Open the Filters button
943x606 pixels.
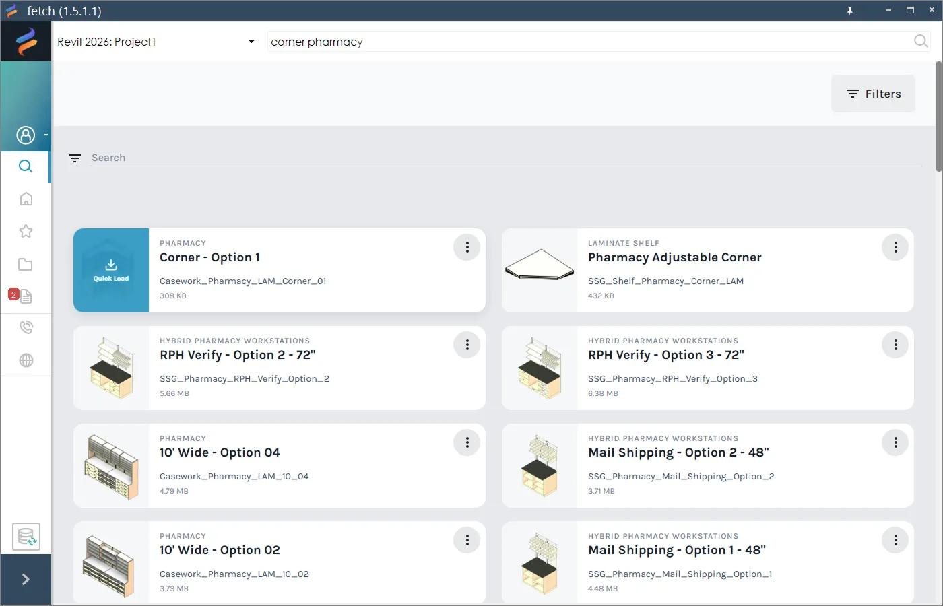point(873,94)
